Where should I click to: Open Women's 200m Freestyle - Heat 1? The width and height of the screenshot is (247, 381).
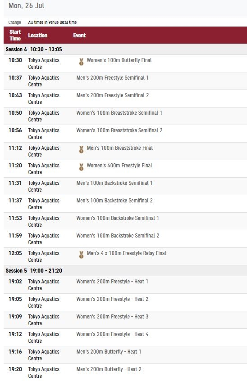[x=112, y=282]
